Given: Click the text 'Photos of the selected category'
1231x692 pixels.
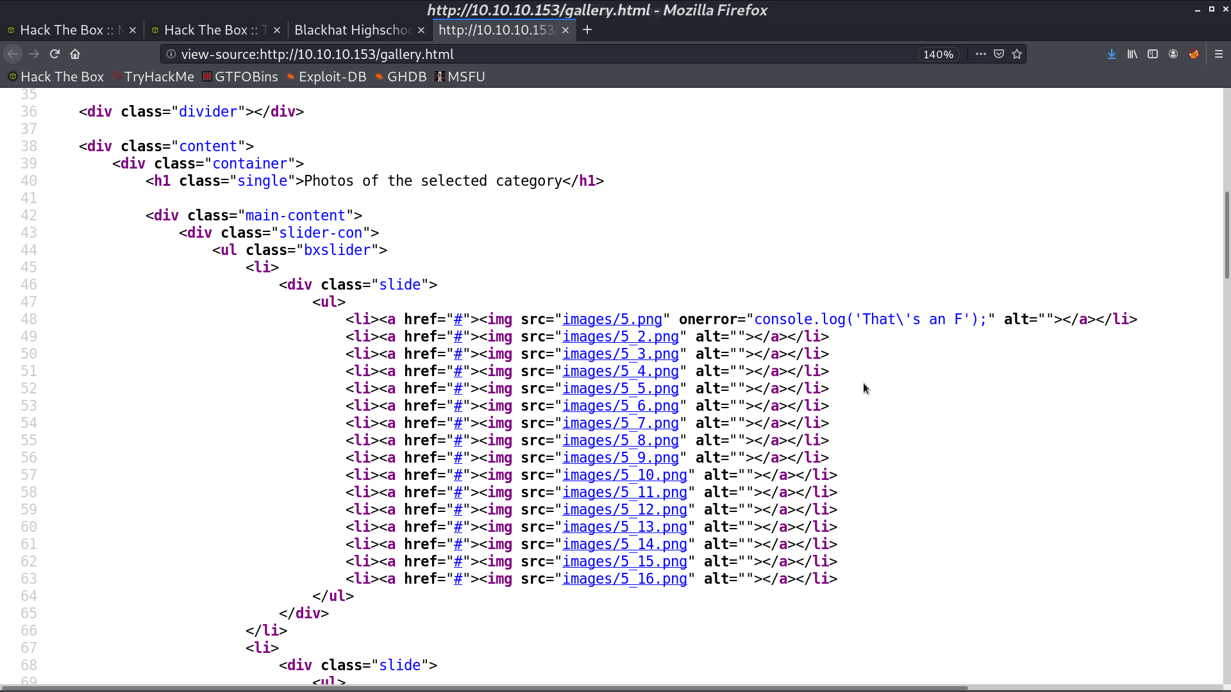Looking at the screenshot, I should (x=433, y=181).
